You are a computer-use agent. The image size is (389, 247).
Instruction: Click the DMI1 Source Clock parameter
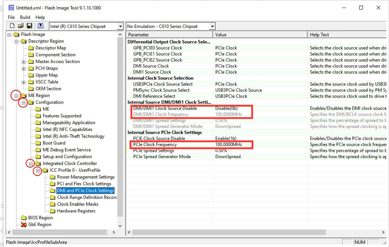pyautogui.click(x=152, y=72)
